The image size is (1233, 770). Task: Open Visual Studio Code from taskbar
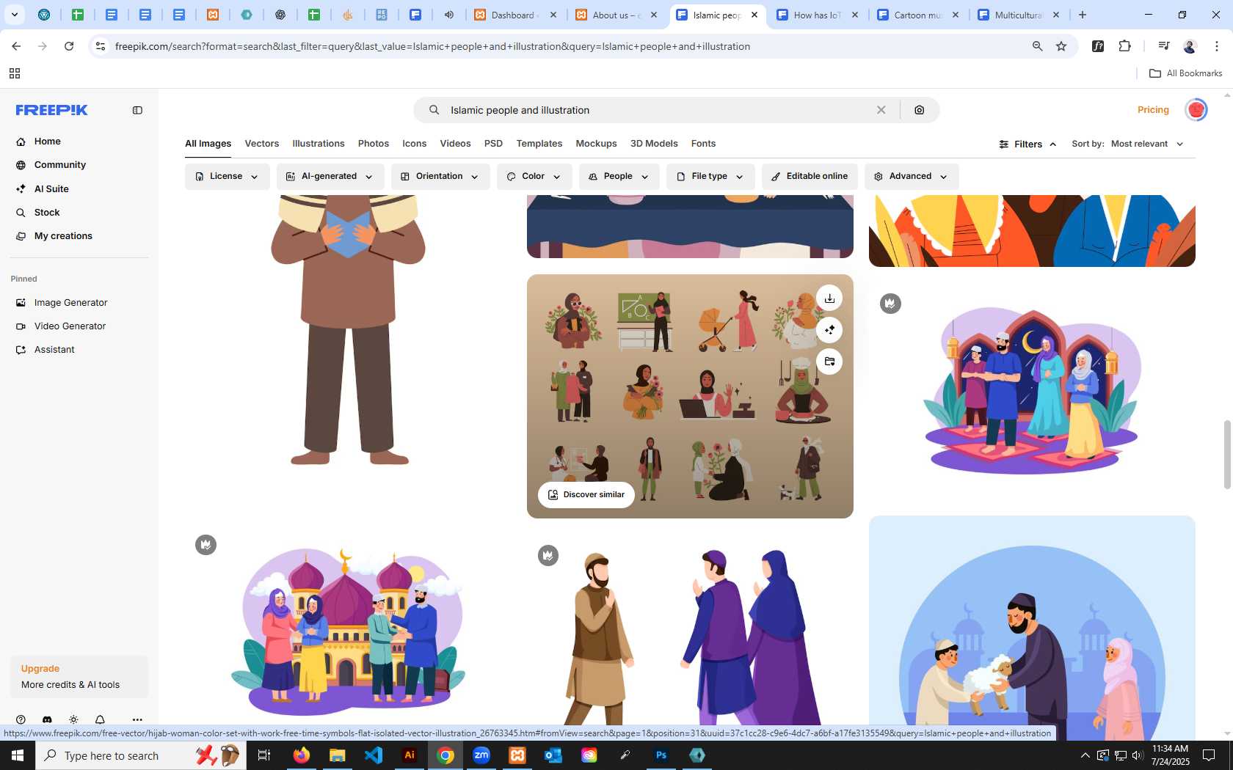tap(374, 755)
